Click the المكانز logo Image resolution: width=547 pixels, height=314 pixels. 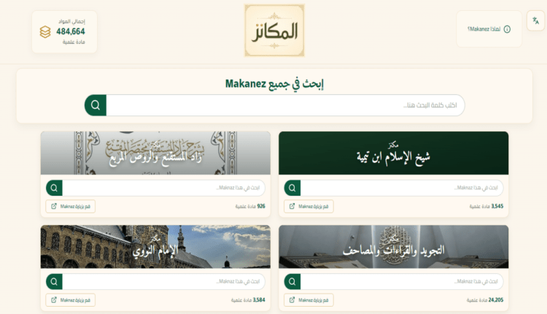pyautogui.click(x=274, y=31)
